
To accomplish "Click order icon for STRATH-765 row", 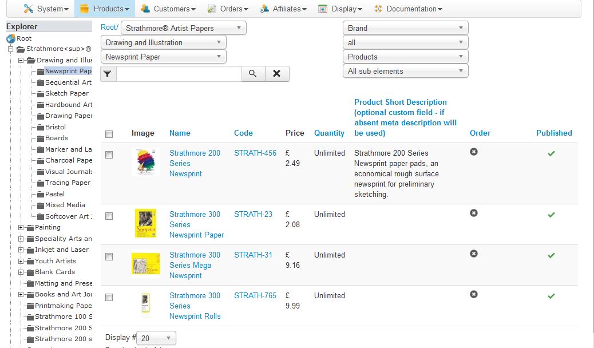I will coord(473,294).
